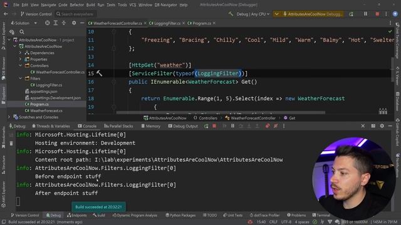Expand the Dependencies node
401x225 pixels.
coord(21,52)
